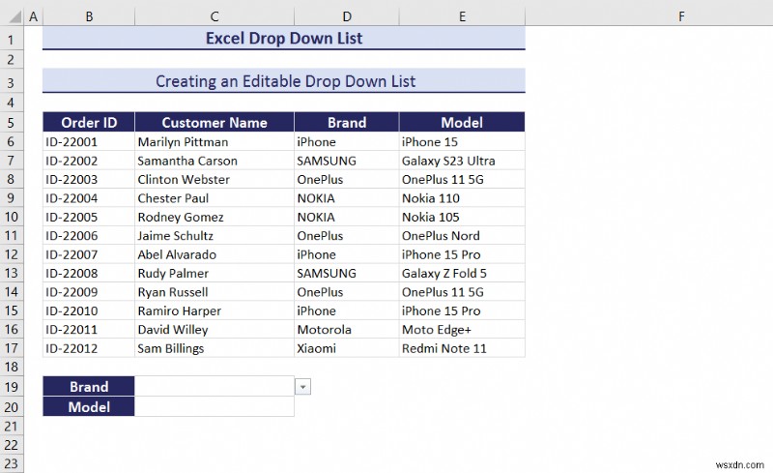The width and height of the screenshot is (773, 473).
Task: Select cell 'Samantha Carson'
Action: pyautogui.click(x=215, y=161)
